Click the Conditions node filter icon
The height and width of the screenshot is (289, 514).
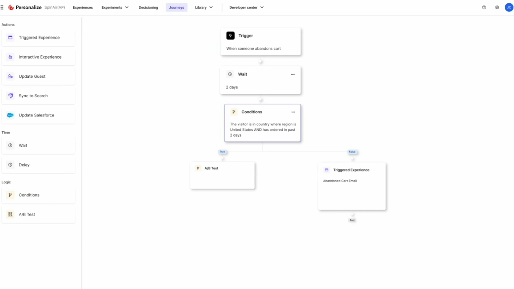pos(233,112)
